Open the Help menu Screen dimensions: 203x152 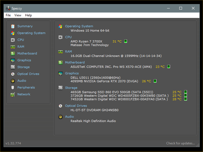pos(28,15)
